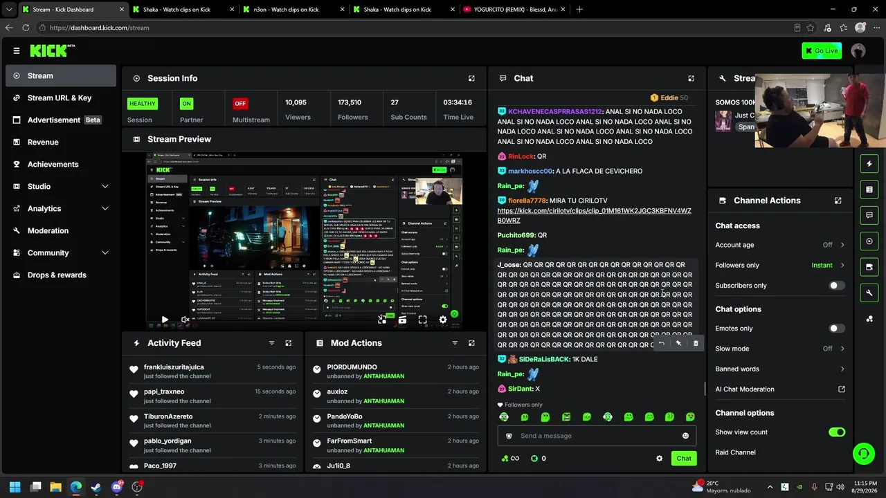Image resolution: width=886 pixels, height=498 pixels.
Task: Open the Chat widget from the right rail
Action: click(x=869, y=215)
